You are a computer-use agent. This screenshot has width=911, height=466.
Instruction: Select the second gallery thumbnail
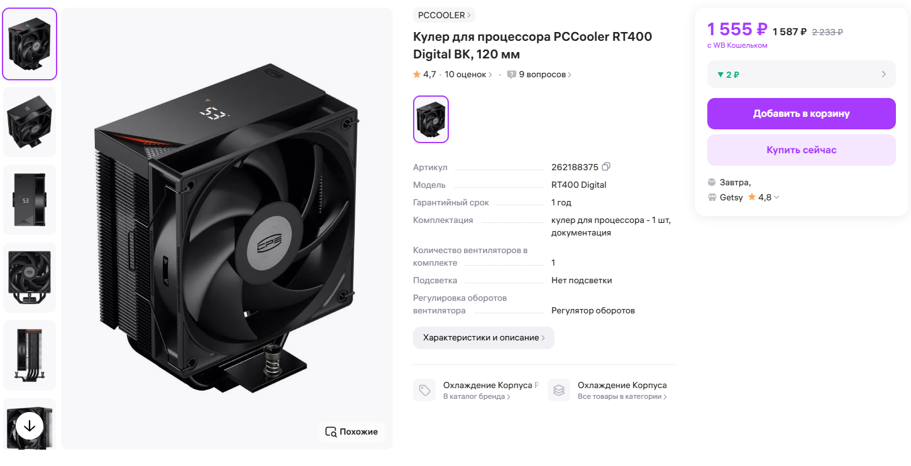click(x=30, y=122)
